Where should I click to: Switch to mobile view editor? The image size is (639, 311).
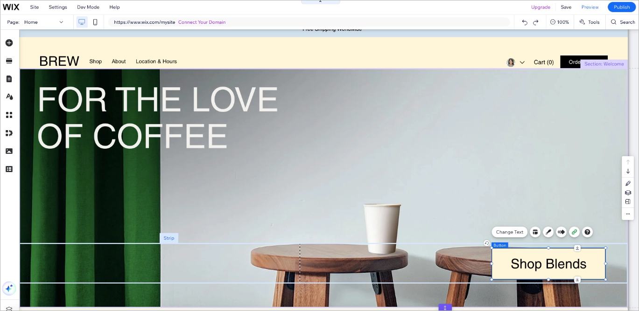click(x=95, y=22)
